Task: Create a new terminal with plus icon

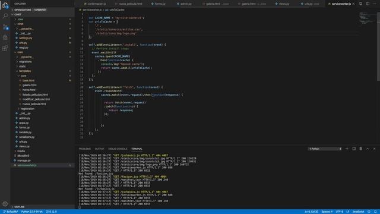Action: point(347,149)
